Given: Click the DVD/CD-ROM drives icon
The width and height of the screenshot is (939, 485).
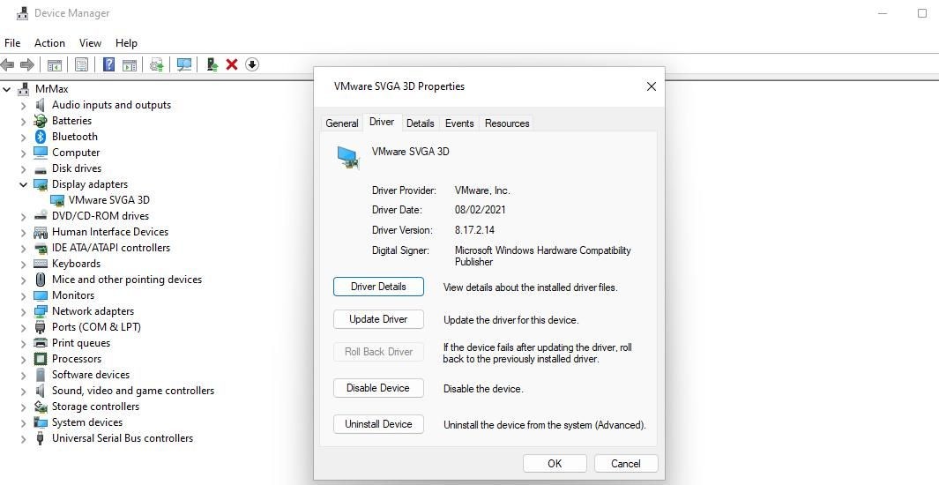Looking at the screenshot, I should tap(41, 215).
